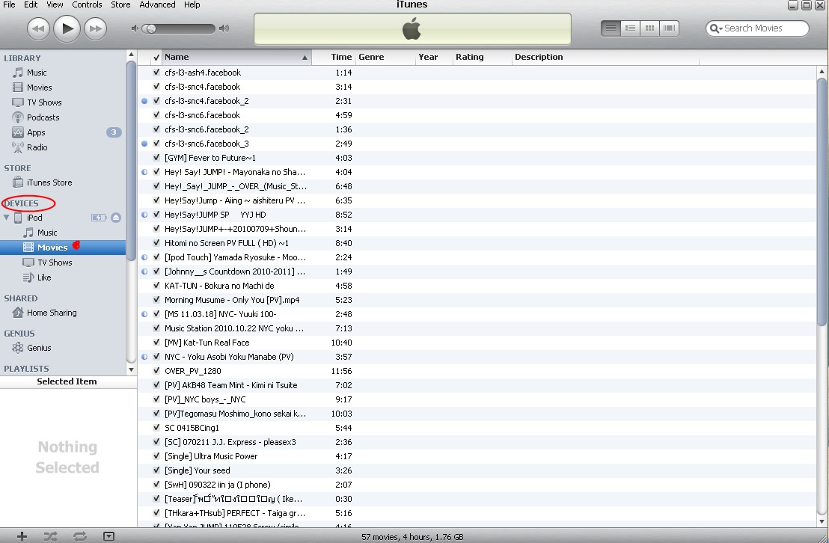The width and height of the screenshot is (829, 543).
Task: Click the checkmark column header
Action: [x=156, y=57]
